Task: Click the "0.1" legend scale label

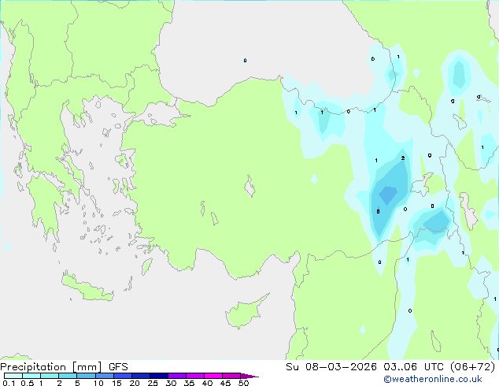Action: pyautogui.click(x=9, y=383)
